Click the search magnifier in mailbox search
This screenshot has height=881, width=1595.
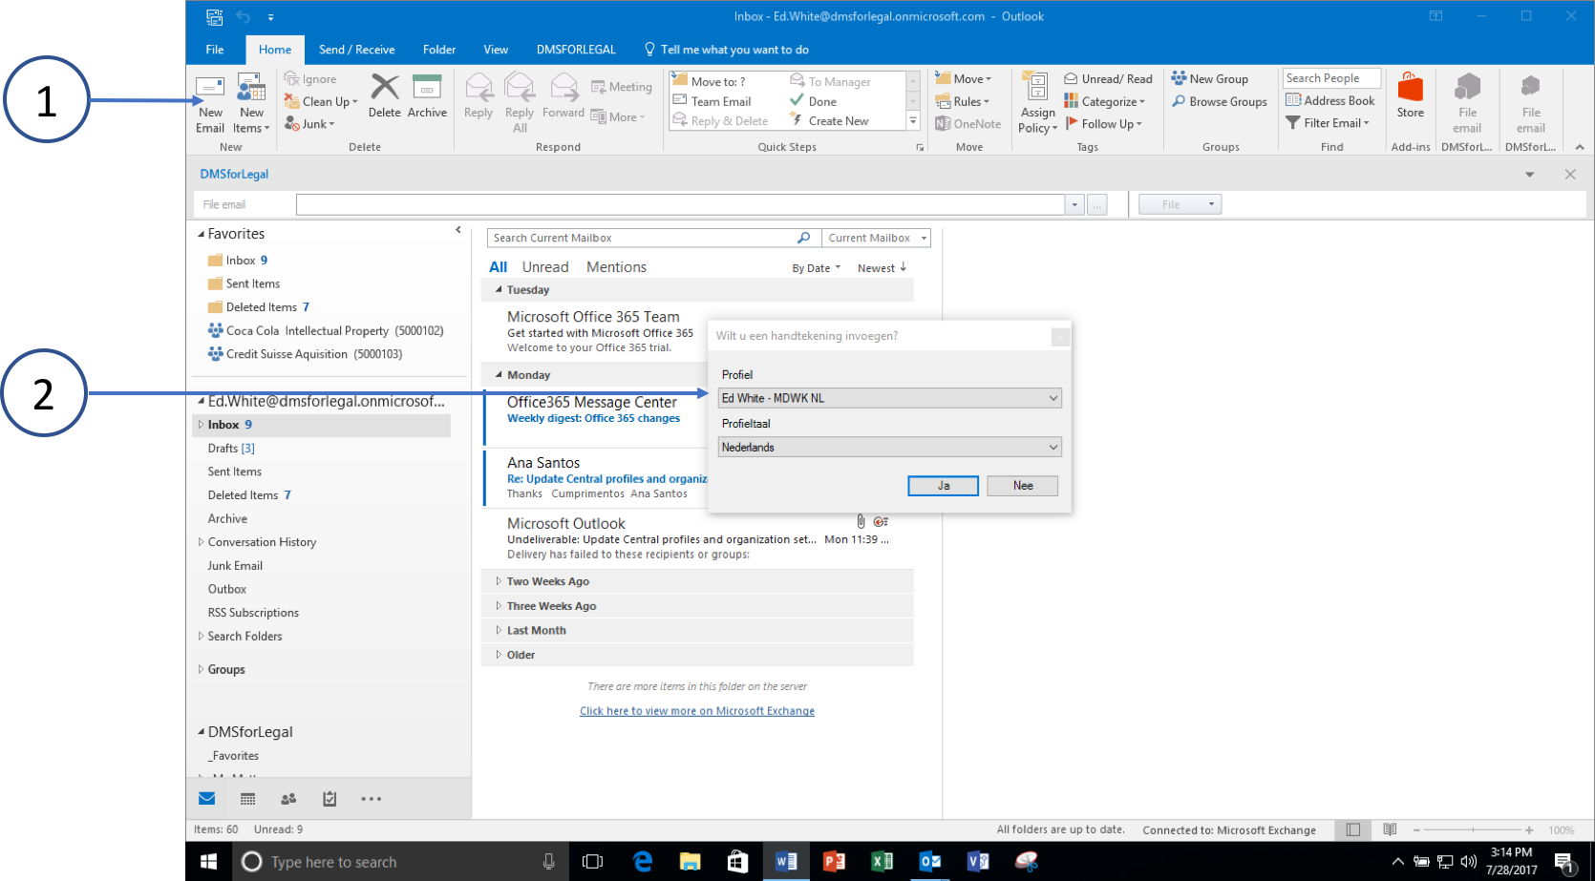tap(804, 238)
